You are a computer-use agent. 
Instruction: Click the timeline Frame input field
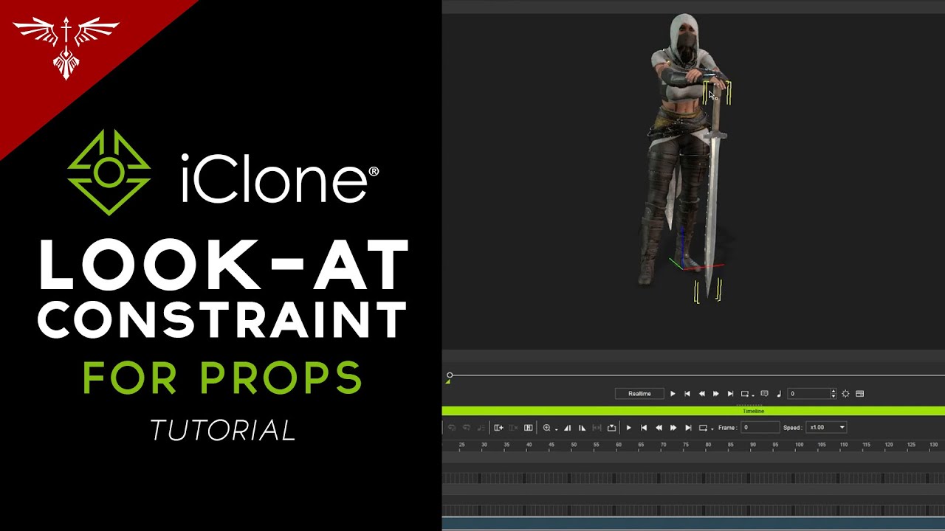(x=760, y=428)
